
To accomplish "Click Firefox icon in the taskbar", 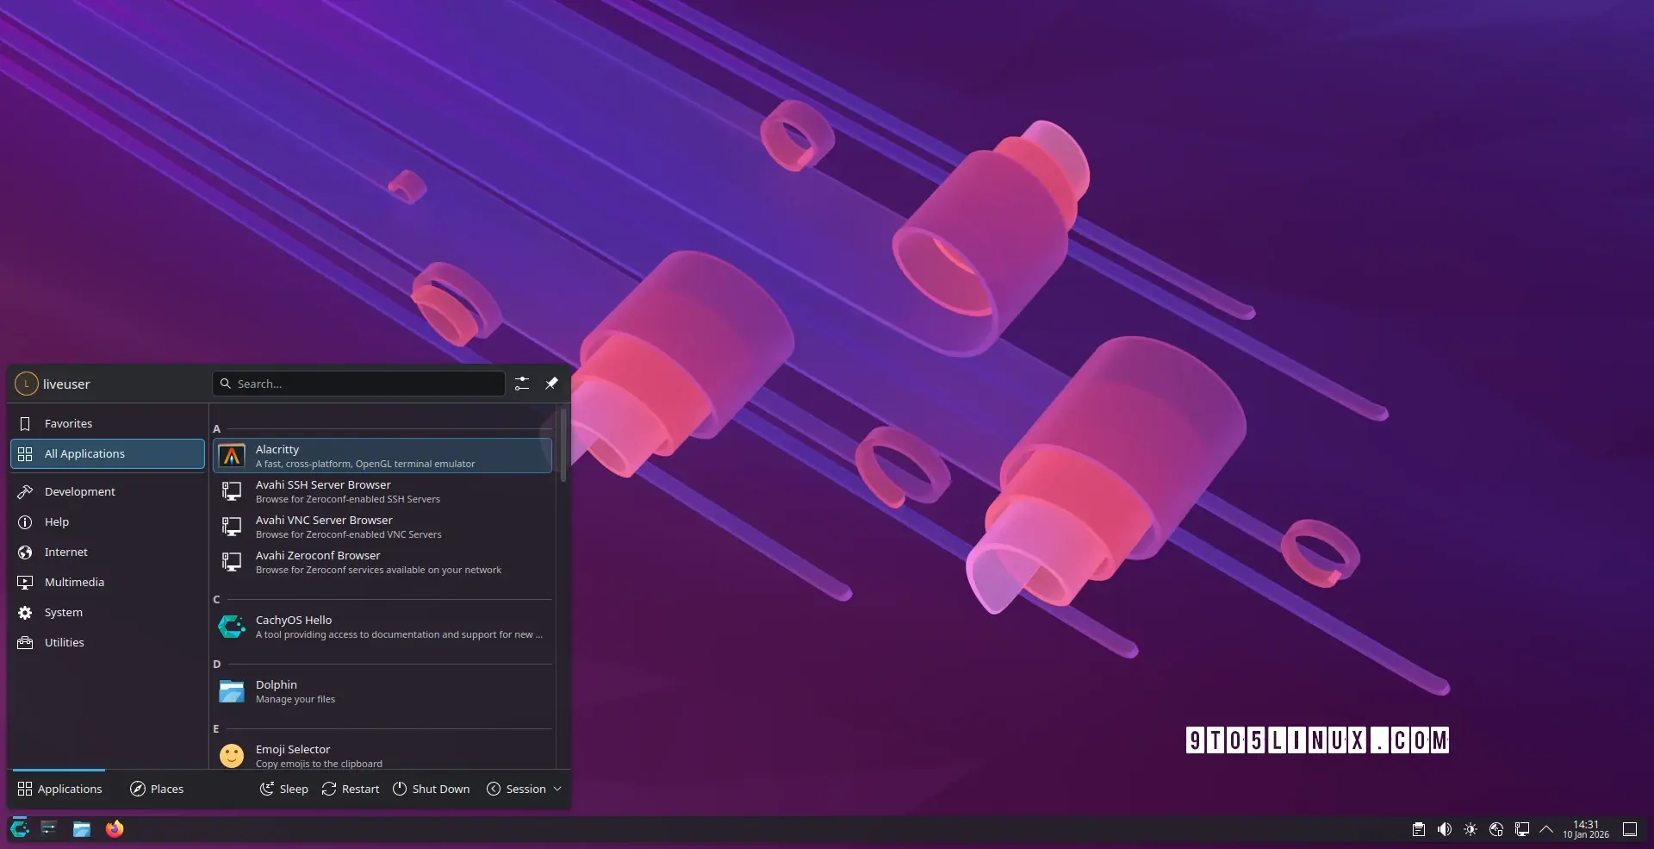I will pos(115,829).
